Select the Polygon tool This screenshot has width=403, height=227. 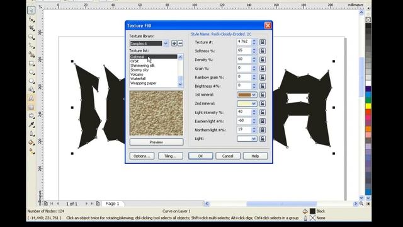pyautogui.click(x=31, y=81)
